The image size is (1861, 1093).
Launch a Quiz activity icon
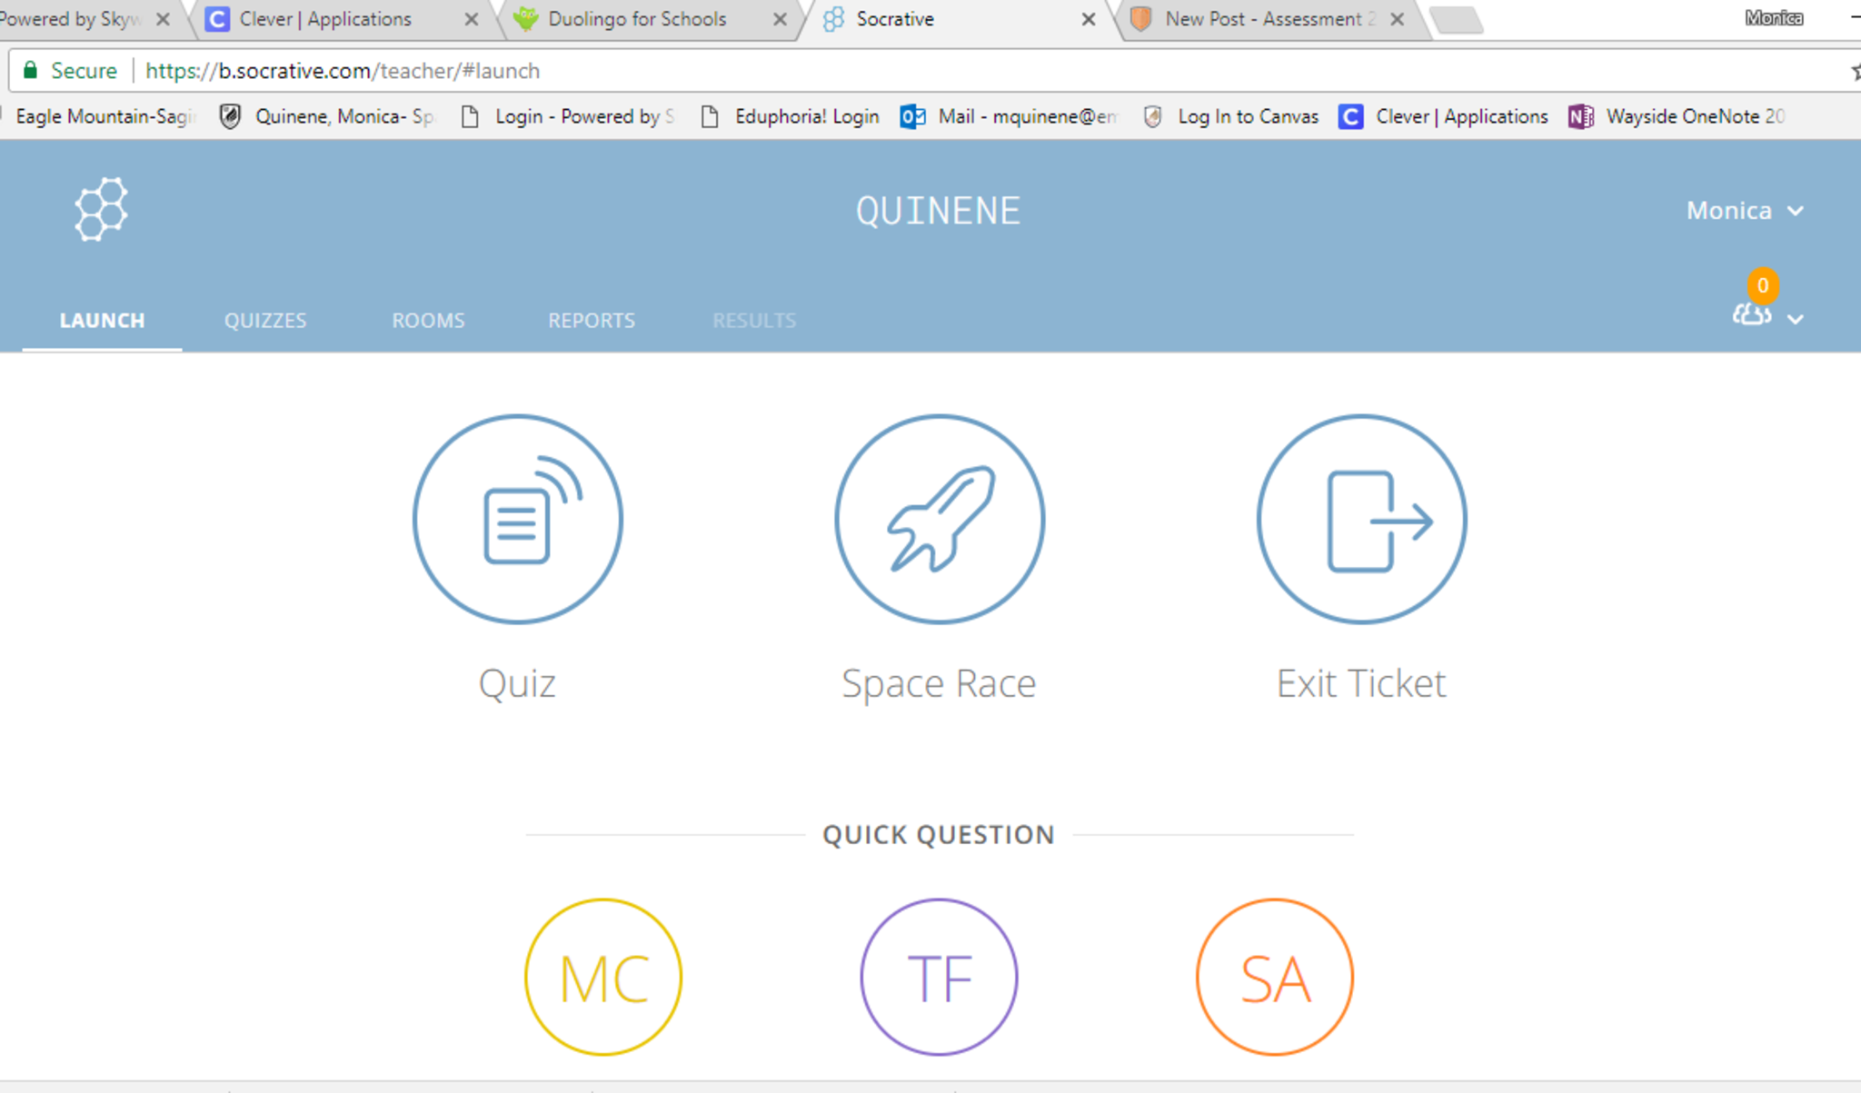[517, 520]
